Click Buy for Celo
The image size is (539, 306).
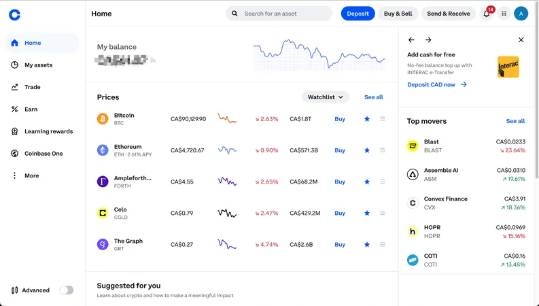(x=340, y=213)
